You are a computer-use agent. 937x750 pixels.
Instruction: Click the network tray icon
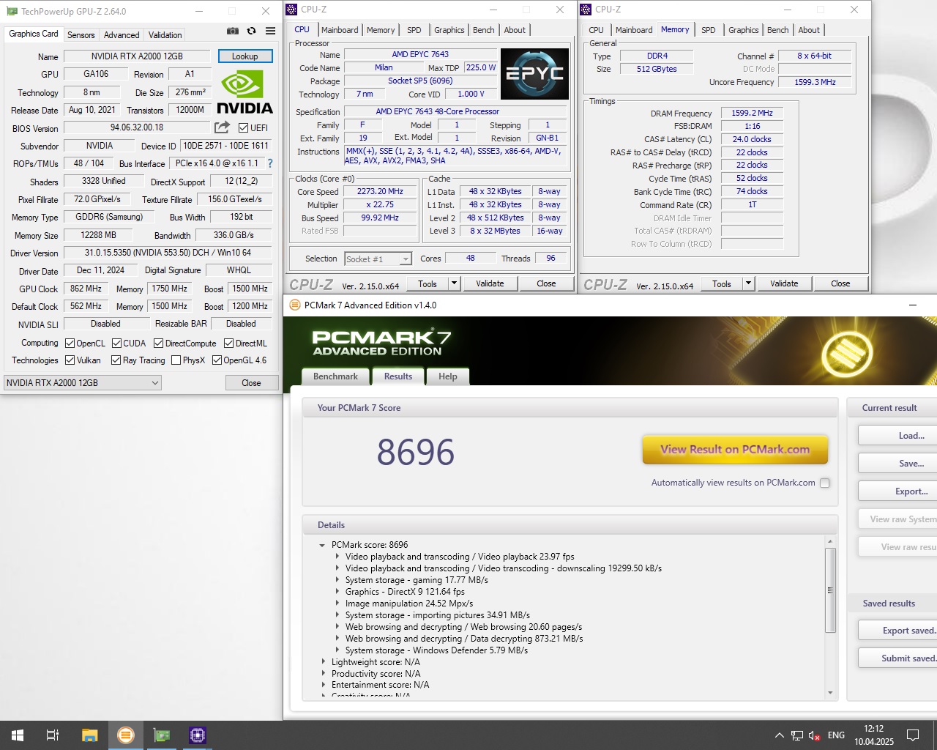[797, 735]
